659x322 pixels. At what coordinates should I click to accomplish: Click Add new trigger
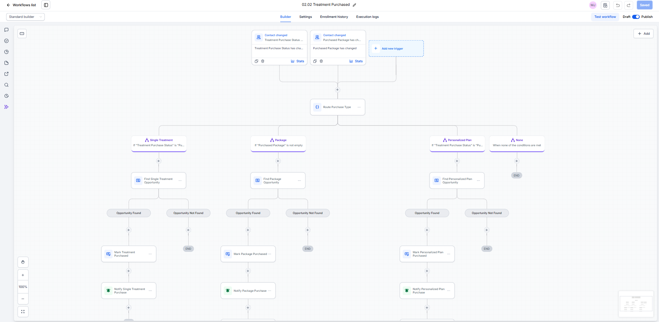pos(396,49)
